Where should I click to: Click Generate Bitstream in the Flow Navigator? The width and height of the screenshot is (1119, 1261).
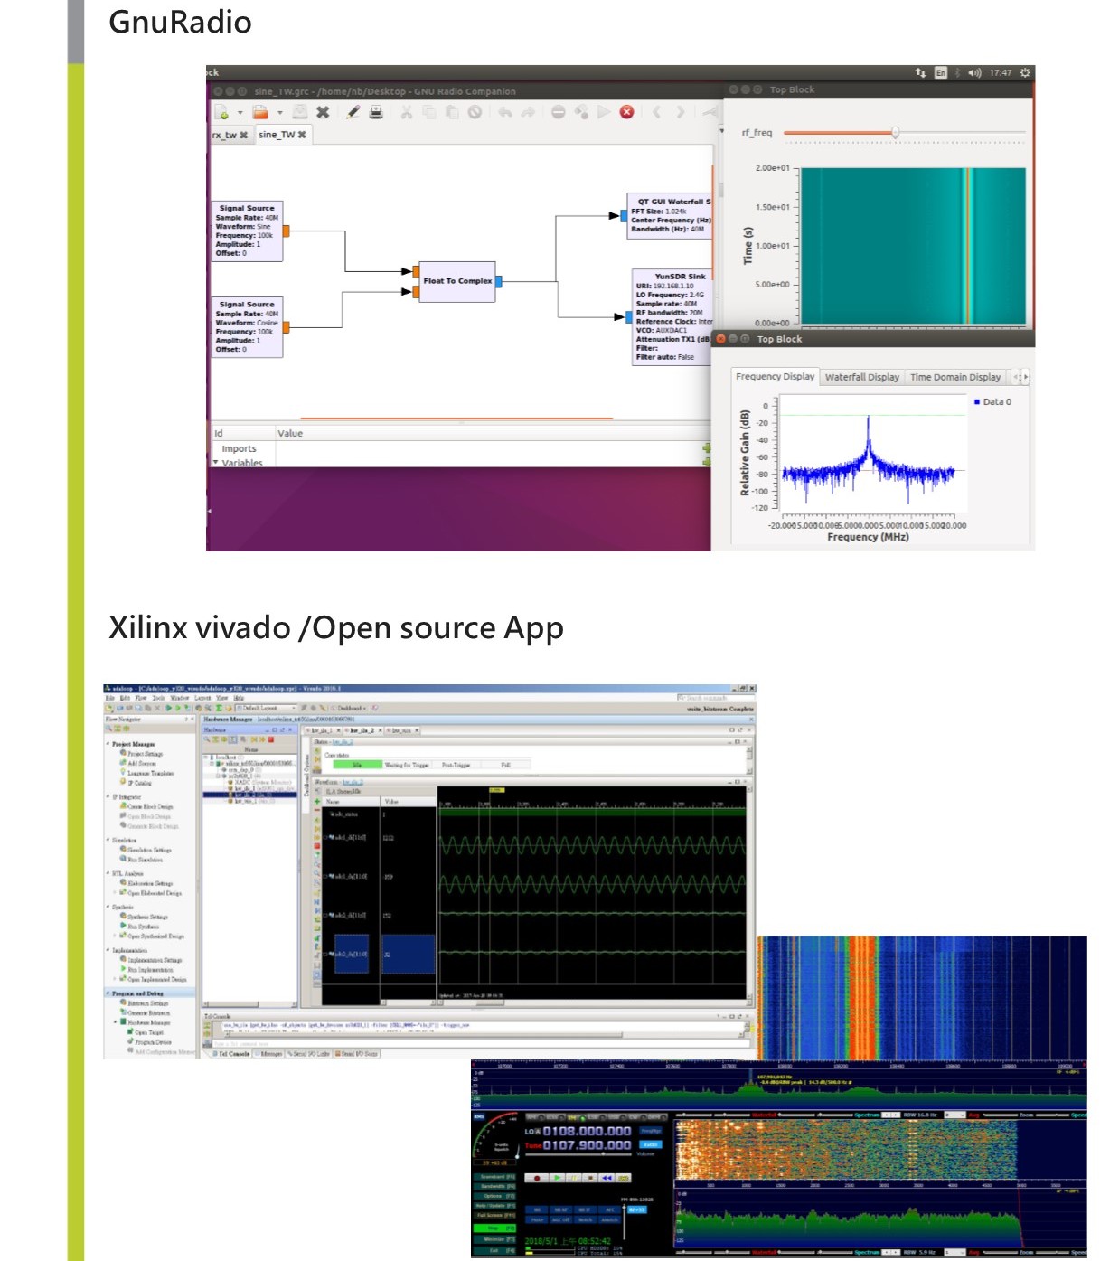[x=145, y=1013]
